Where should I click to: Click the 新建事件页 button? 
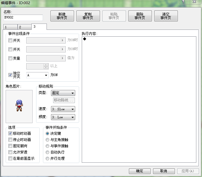62,16
